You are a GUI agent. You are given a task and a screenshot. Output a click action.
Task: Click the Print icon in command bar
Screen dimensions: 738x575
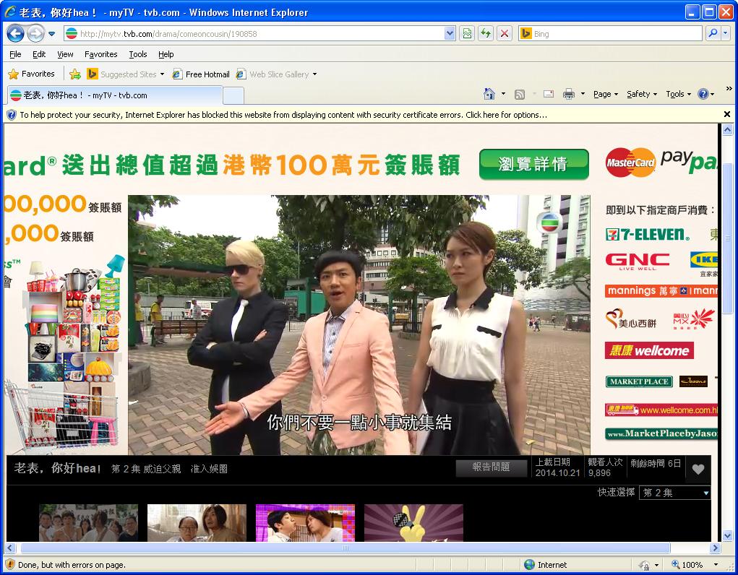pyautogui.click(x=569, y=94)
